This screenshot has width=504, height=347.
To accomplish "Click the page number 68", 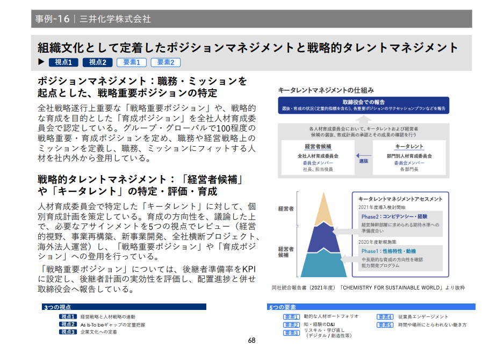I will [251, 341].
